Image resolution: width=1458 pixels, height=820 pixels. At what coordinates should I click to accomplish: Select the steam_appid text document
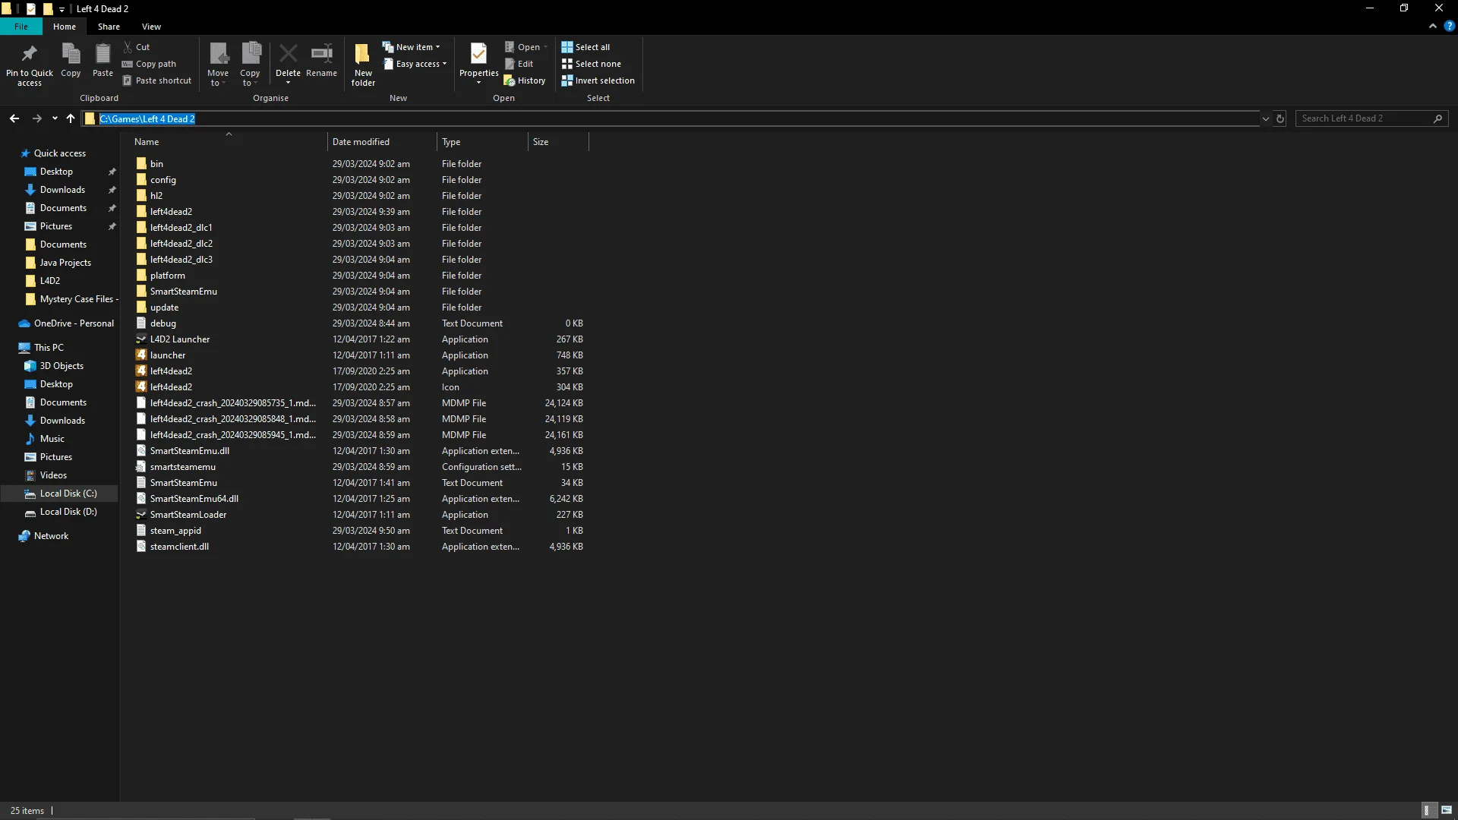pyautogui.click(x=175, y=531)
